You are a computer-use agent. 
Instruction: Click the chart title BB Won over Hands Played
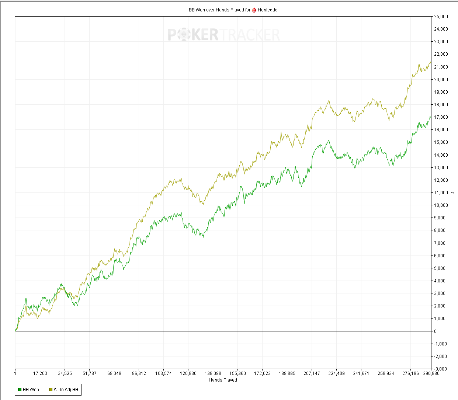[216, 10]
